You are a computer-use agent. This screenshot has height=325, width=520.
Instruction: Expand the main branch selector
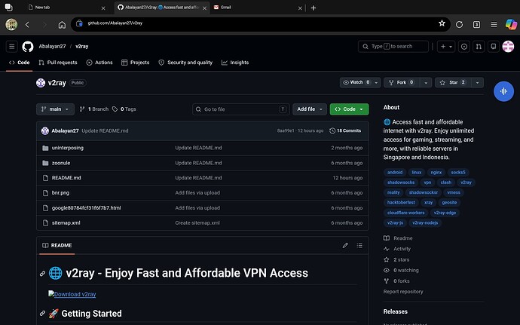pos(55,109)
